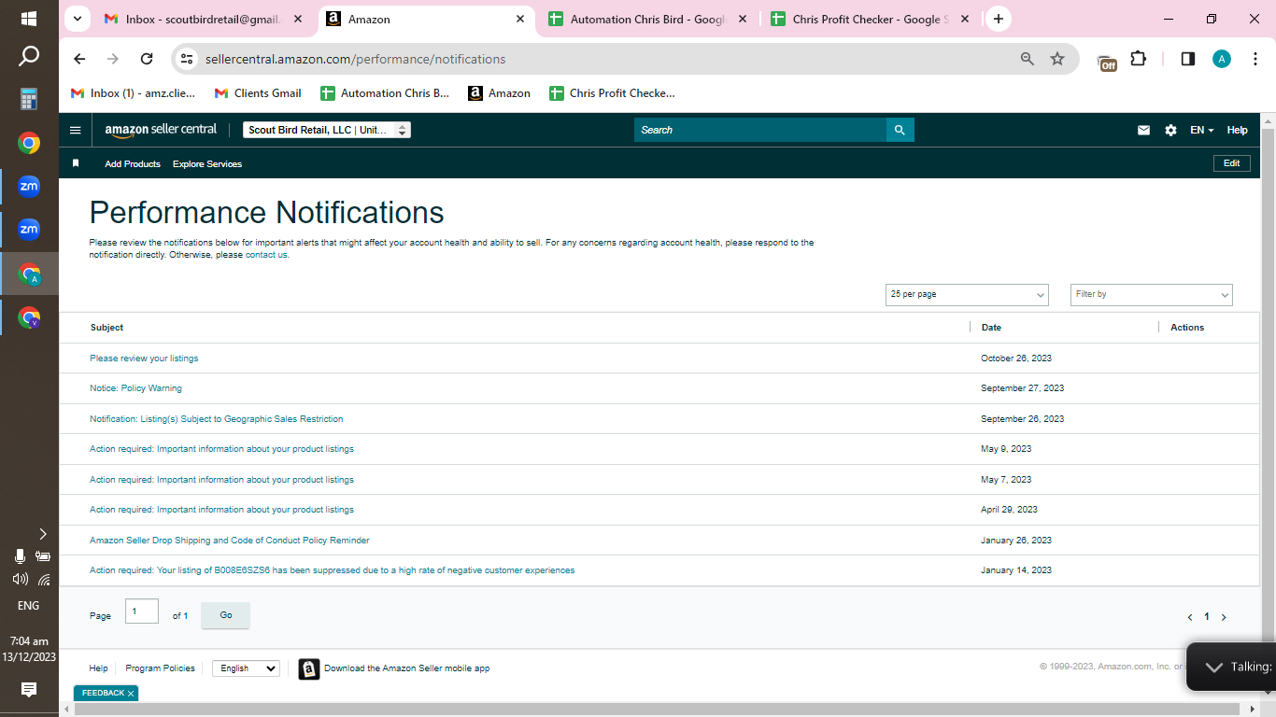This screenshot has width=1276, height=717.
Task: Click the forward navigation arrow in Chrome
Action: [x=113, y=59]
